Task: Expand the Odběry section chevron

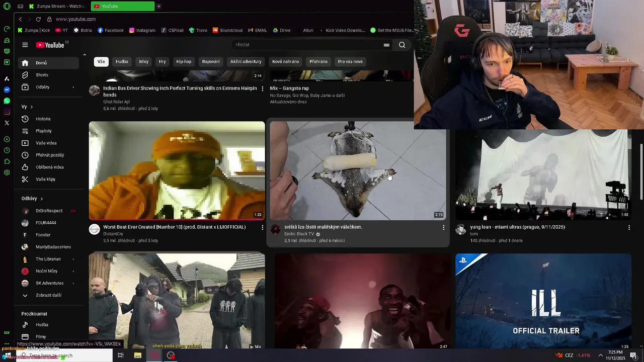Action: tap(41, 199)
